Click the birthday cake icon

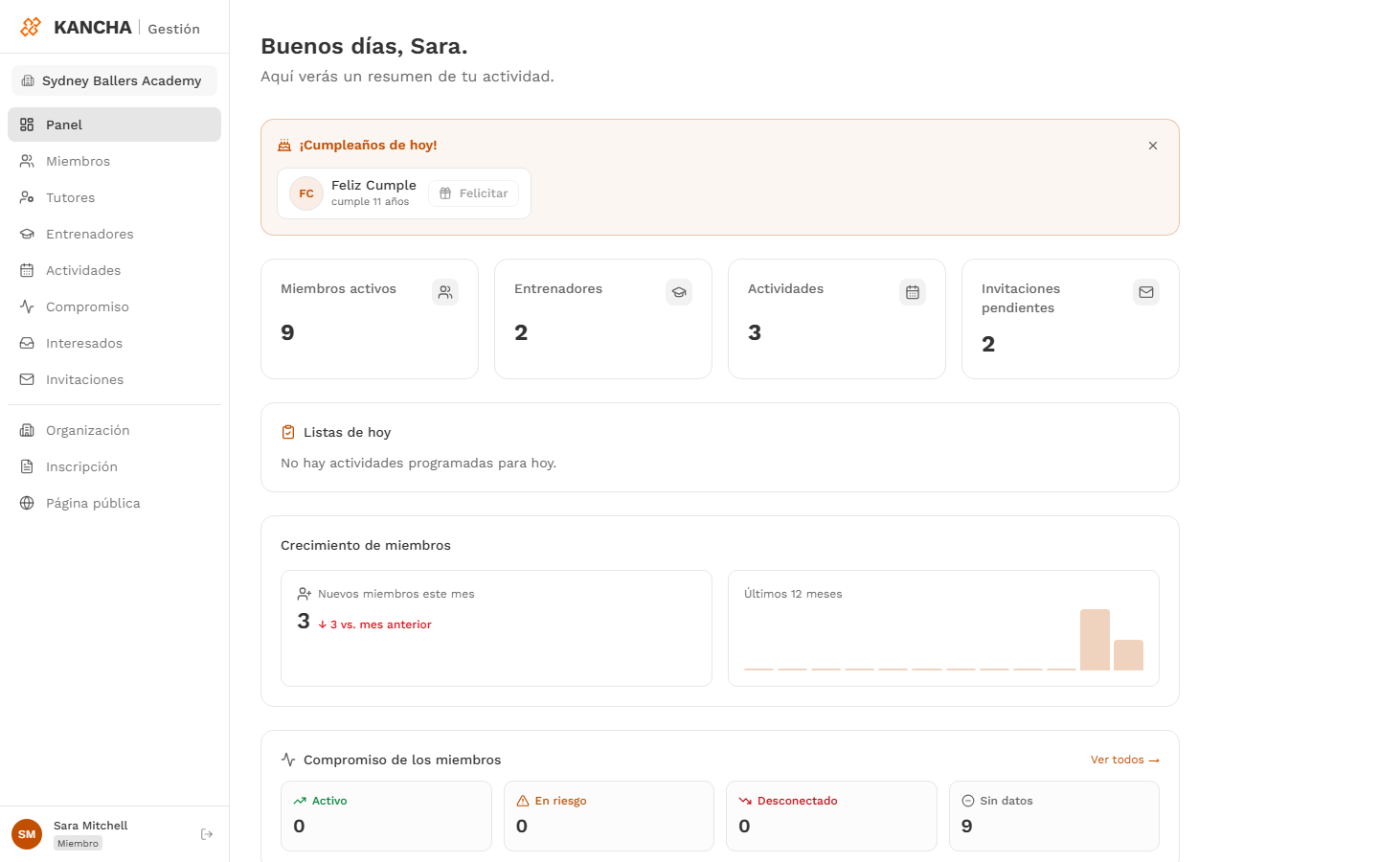point(284,146)
